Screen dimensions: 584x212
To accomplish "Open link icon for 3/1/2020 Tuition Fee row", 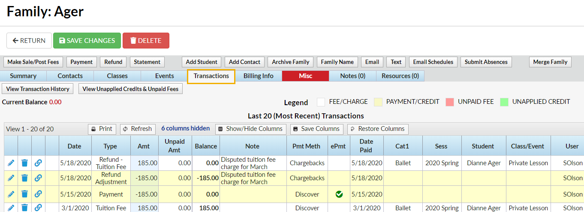I will point(38,208).
